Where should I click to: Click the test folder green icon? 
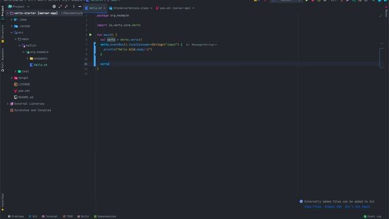pyautogui.click(x=19, y=71)
